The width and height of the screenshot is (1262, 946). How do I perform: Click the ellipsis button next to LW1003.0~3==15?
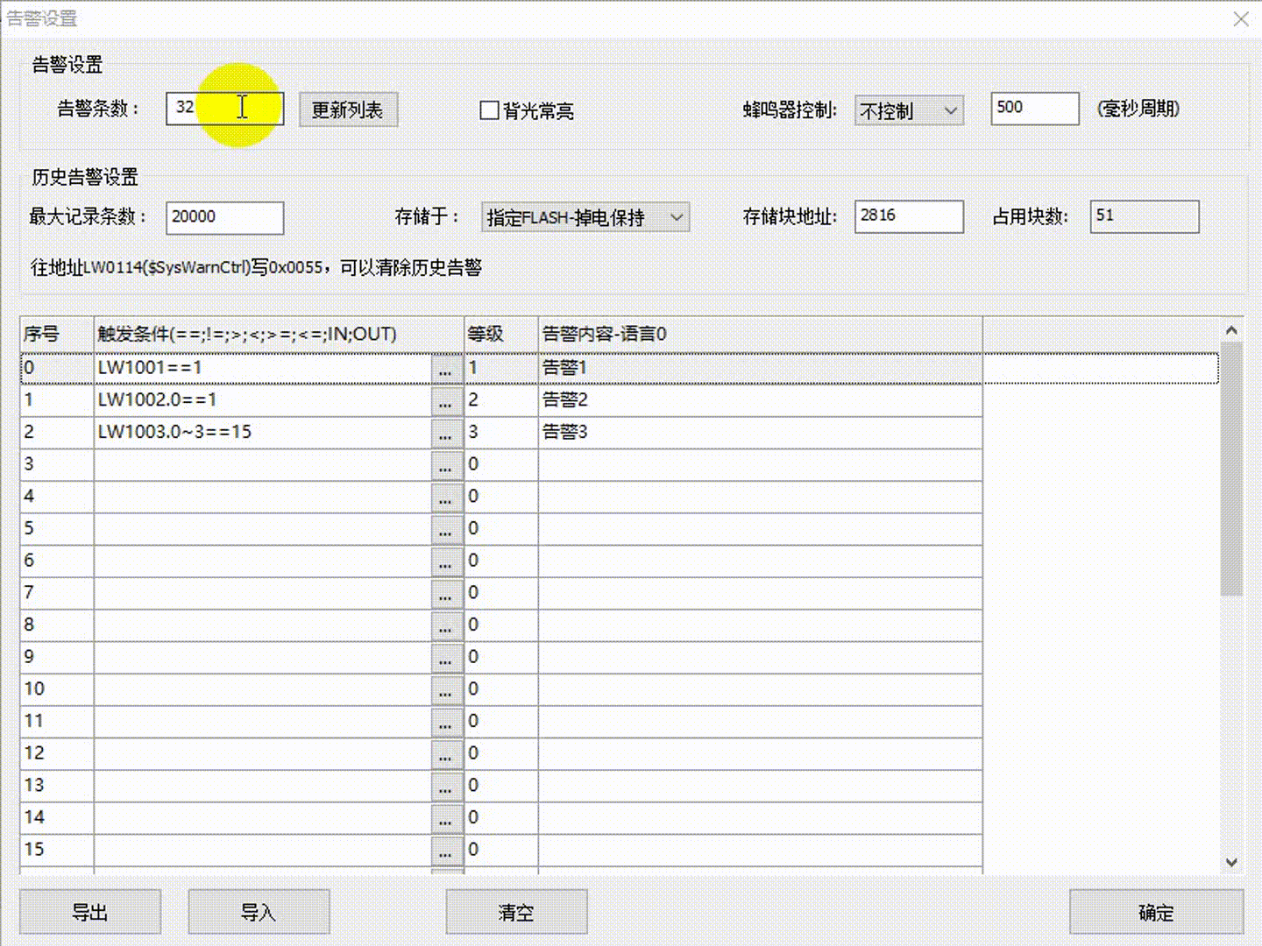pyautogui.click(x=446, y=434)
